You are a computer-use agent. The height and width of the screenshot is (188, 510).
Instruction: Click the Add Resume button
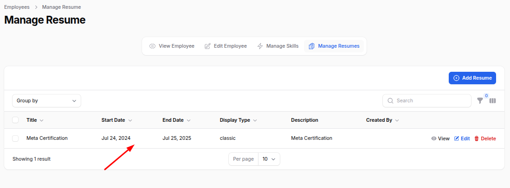472,78
